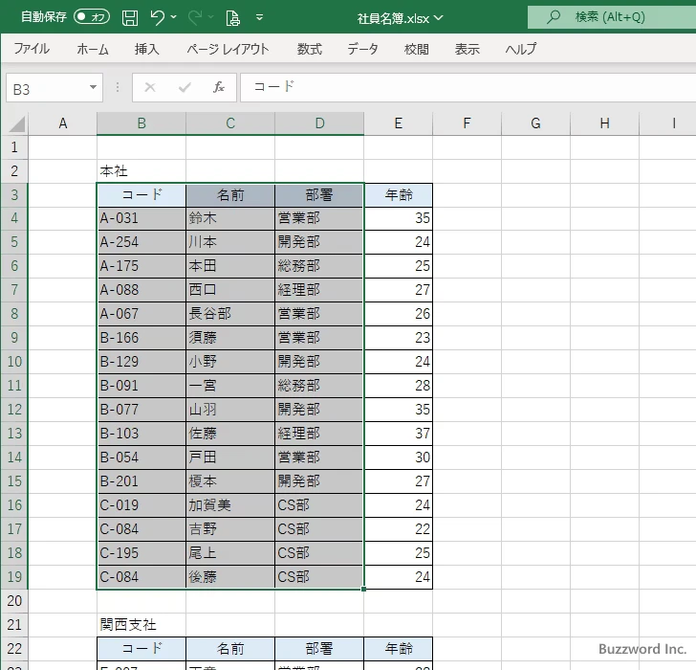Screen dimensions: 696x670
Task: Select column B header
Action: pos(141,123)
